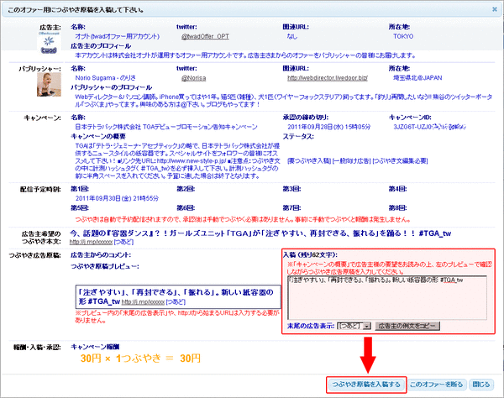Click approval deadline 2011年09月28日 text
This screenshot has width=504, height=398.
point(328,127)
